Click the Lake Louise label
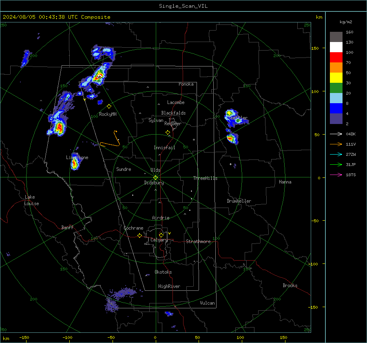Image resolution: width=367 pixels, height=343 pixels. [31, 200]
